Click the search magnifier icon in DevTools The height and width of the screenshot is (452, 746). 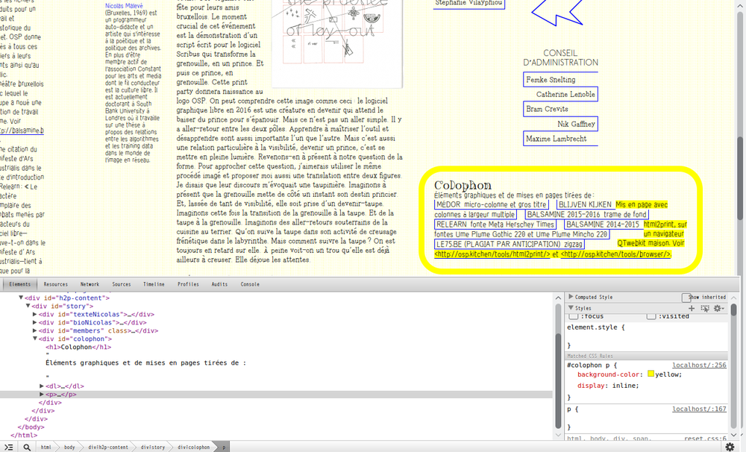pyautogui.click(x=26, y=447)
